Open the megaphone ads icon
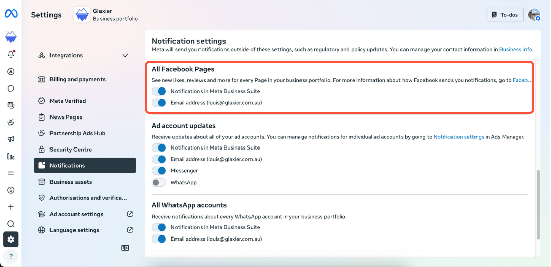This screenshot has width=551, height=267. 11,139
